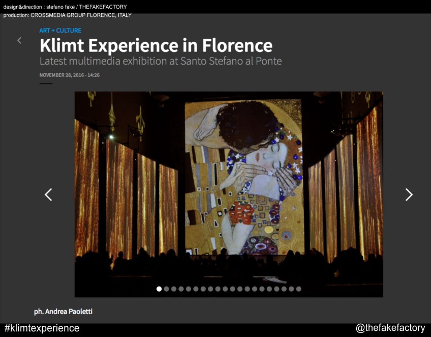Advance to the next slide with right arrow
This screenshot has height=337, width=431.
(409, 194)
